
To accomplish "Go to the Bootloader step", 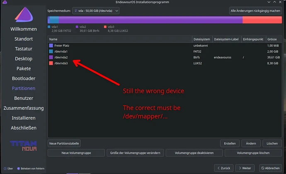I will (x=24, y=78).
